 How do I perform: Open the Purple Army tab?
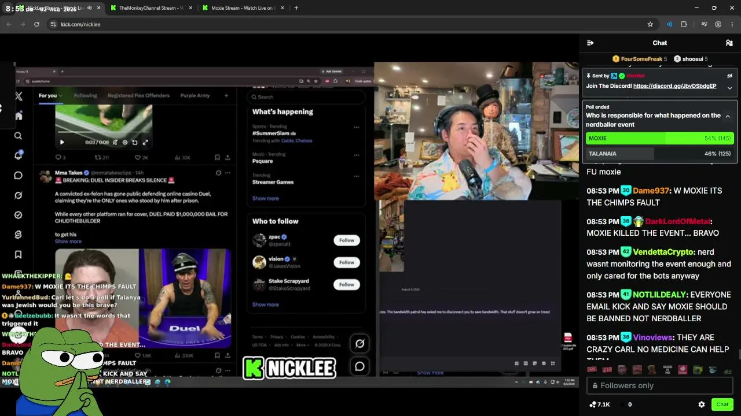tap(195, 96)
